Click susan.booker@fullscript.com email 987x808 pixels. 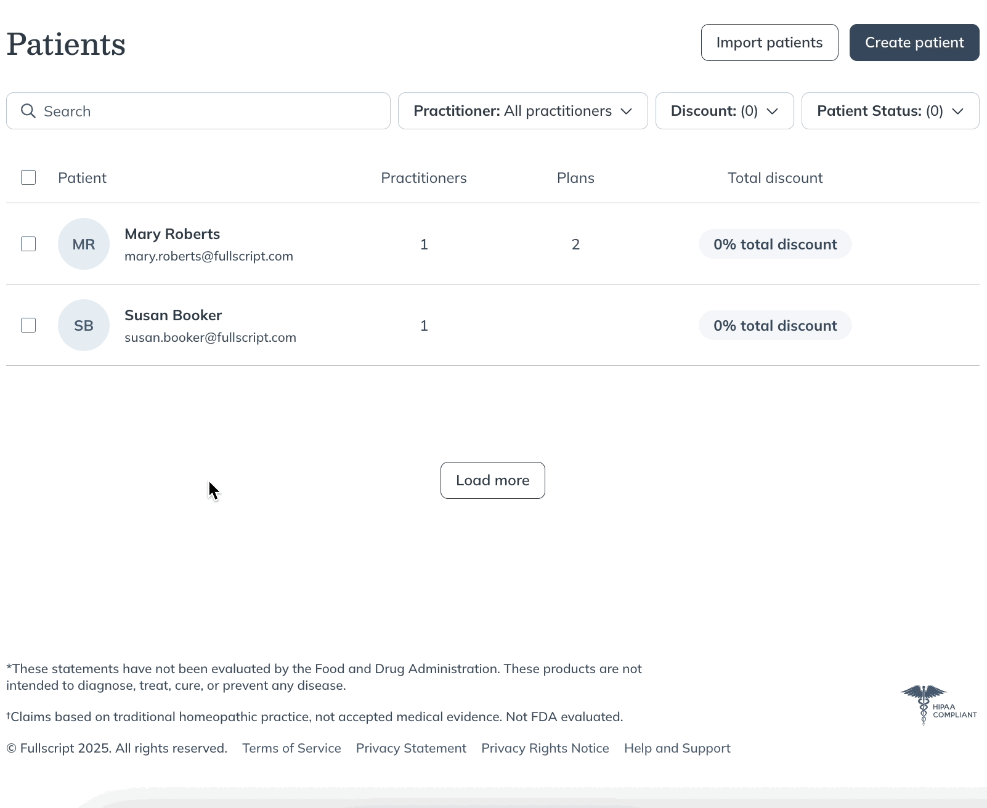[x=210, y=337]
